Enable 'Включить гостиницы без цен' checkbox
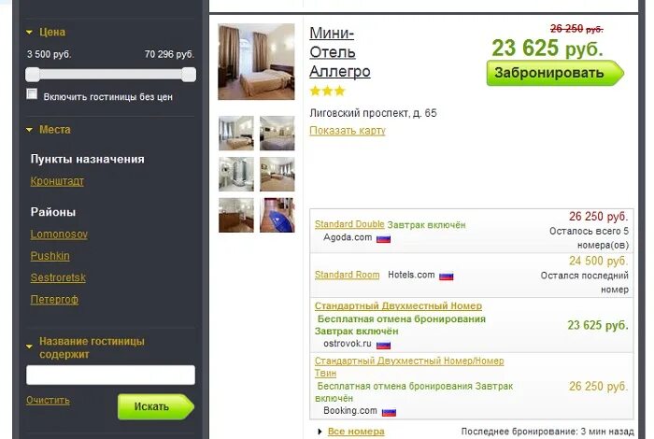Image resolution: width=654 pixels, height=439 pixels. pyautogui.click(x=32, y=93)
